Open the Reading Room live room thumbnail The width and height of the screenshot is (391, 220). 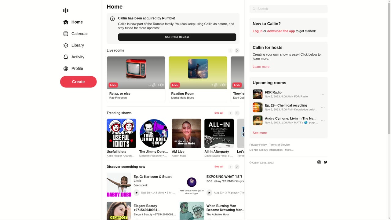[198, 73]
